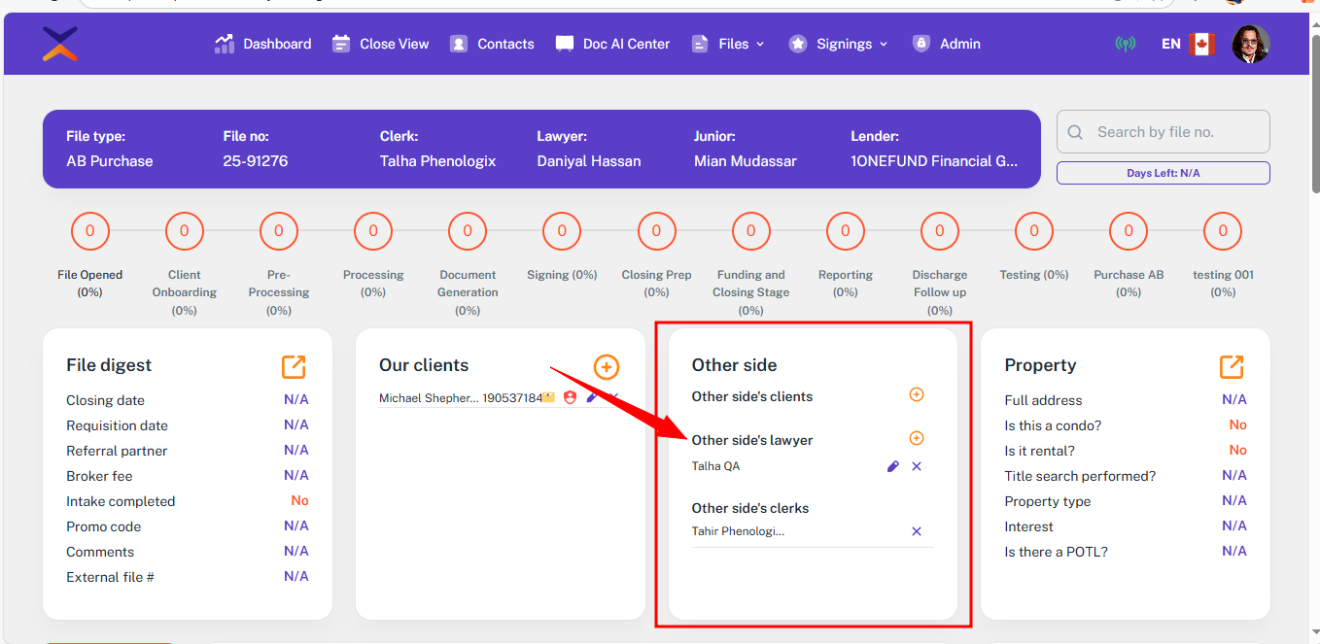Click the red shield icon for Michael Shepher

pos(570,397)
